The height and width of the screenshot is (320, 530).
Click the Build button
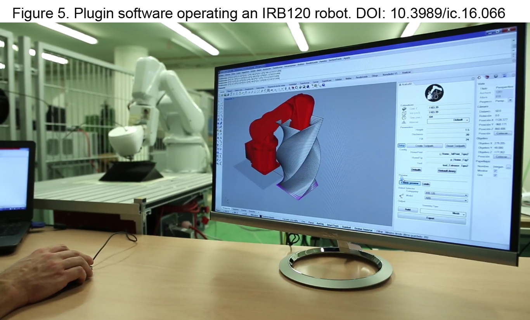click(407, 210)
